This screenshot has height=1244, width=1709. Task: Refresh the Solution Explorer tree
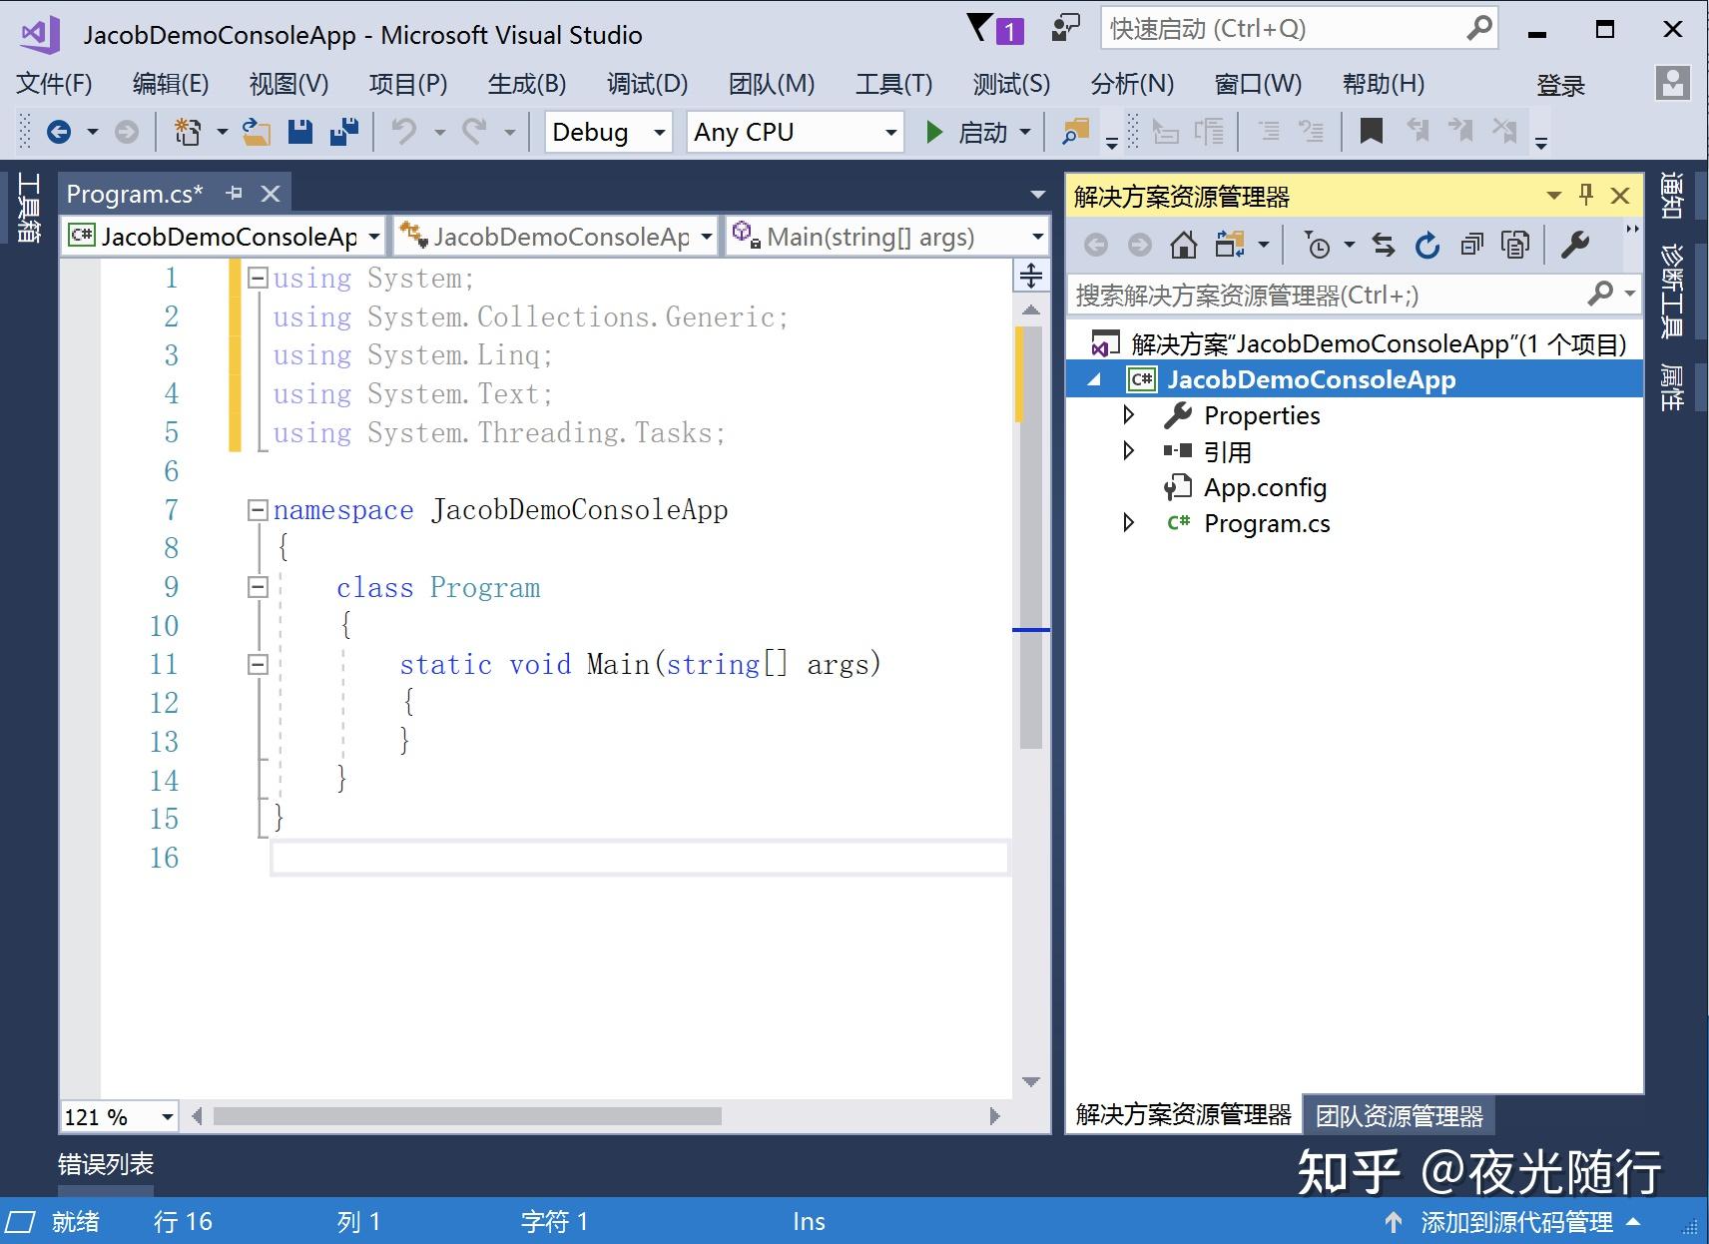click(1427, 245)
